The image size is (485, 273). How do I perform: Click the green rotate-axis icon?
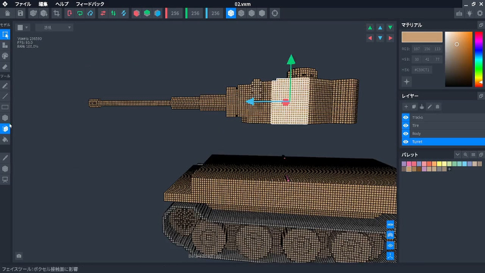click(x=80, y=13)
